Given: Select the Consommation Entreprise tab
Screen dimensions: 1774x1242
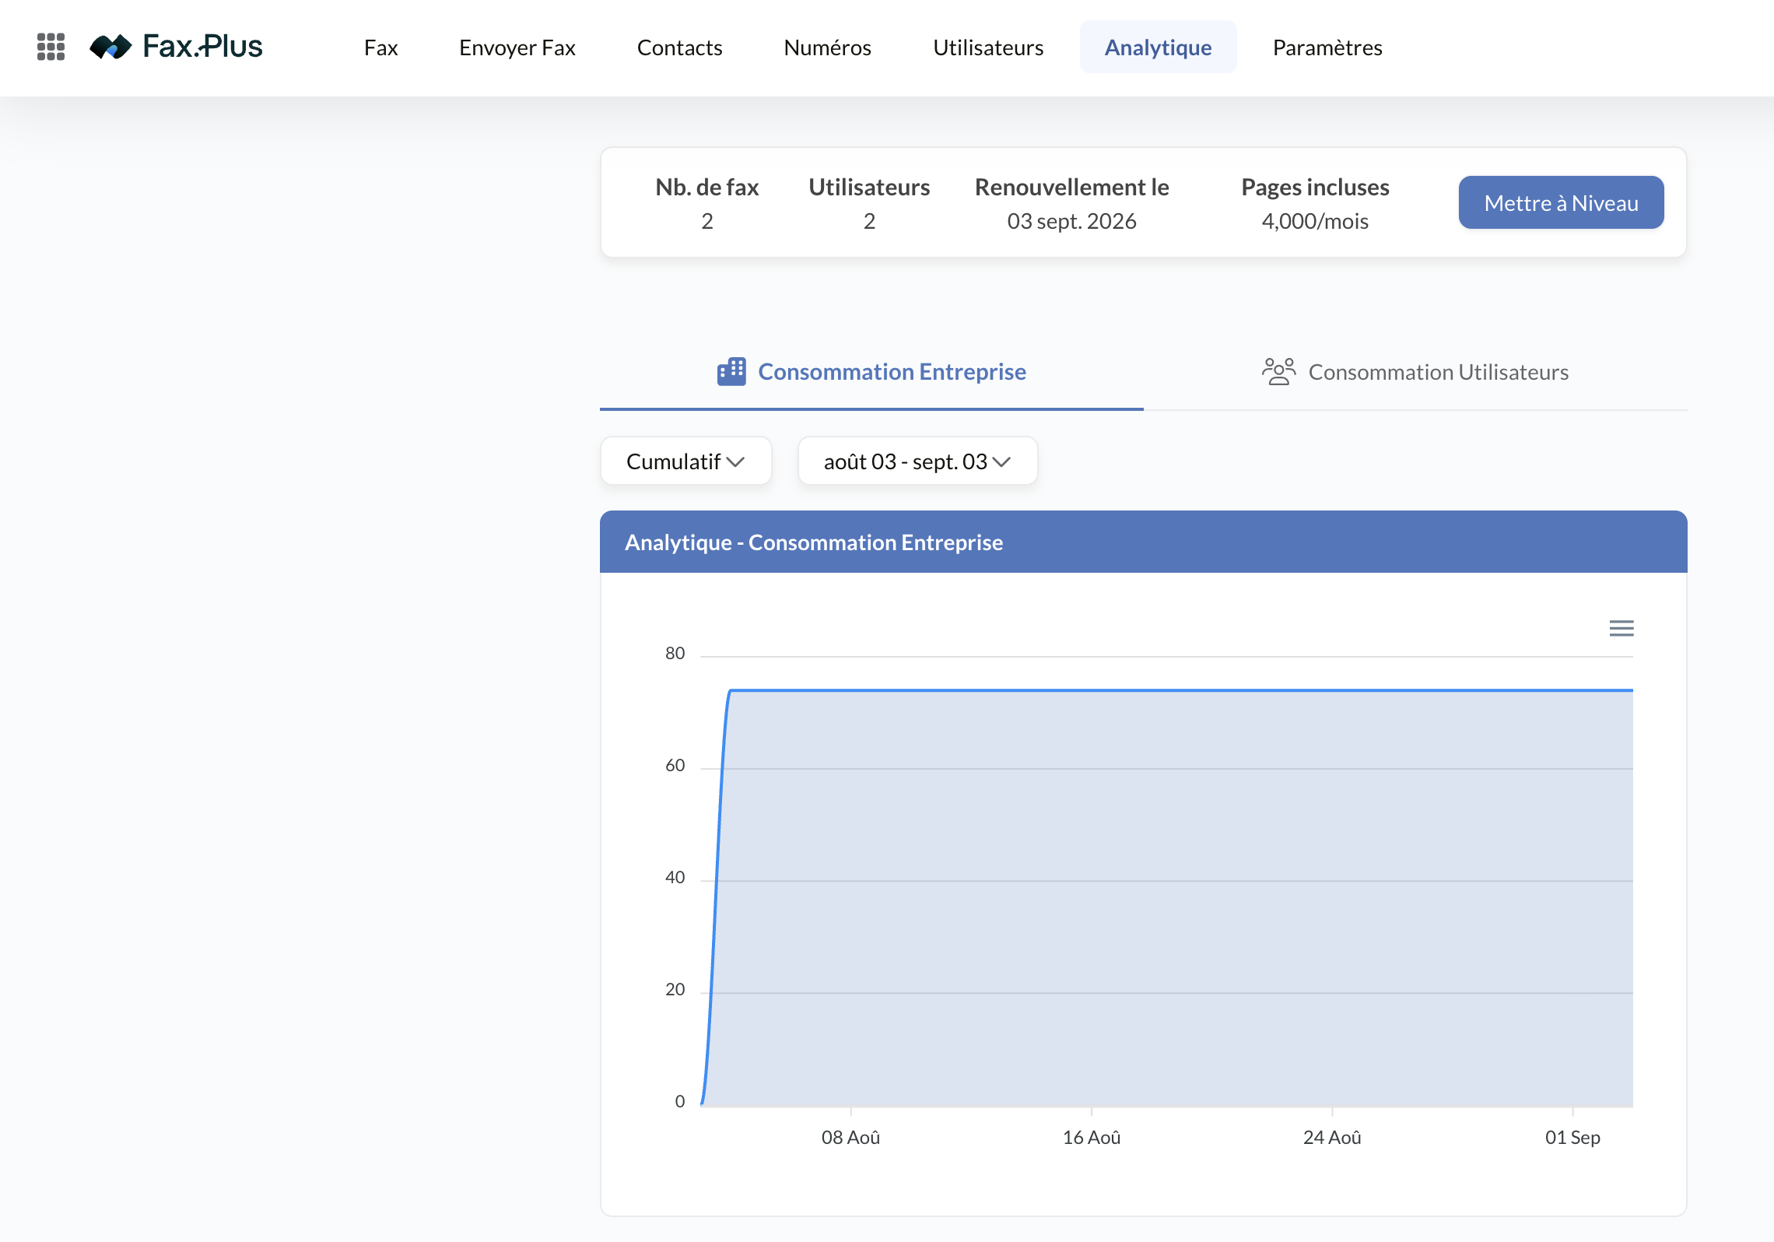Looking at the screenshot, I should click(871, 372).
